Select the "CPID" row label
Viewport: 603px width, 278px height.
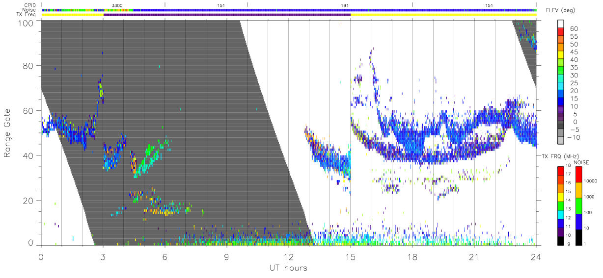pyautogui.click(x=30, y=5)
